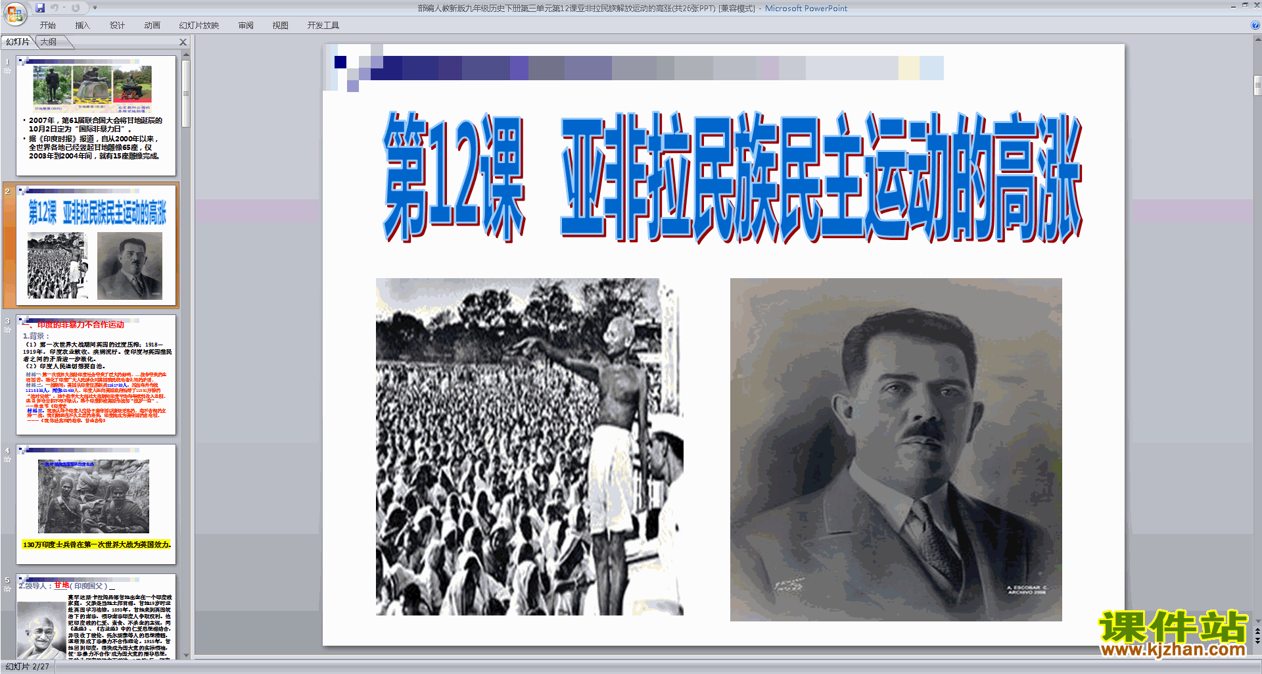Close the slide thumbnail pane

pos(183,42)
